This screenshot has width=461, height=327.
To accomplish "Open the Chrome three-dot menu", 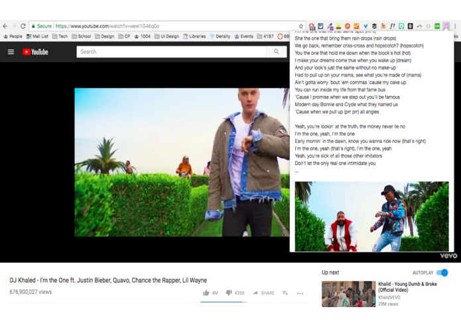I will 455,26.
